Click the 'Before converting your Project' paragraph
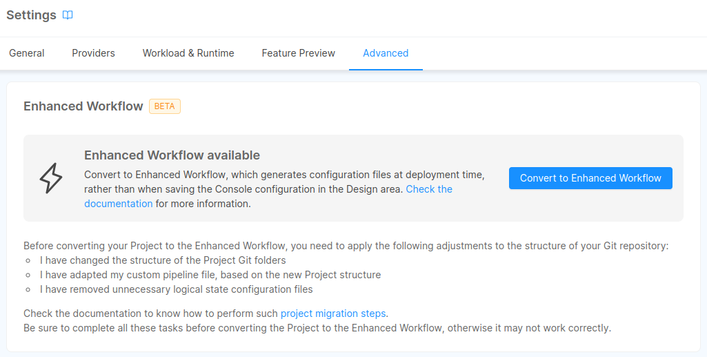The width and height of the screenshot is (707, 357). [x=346, y=246]
